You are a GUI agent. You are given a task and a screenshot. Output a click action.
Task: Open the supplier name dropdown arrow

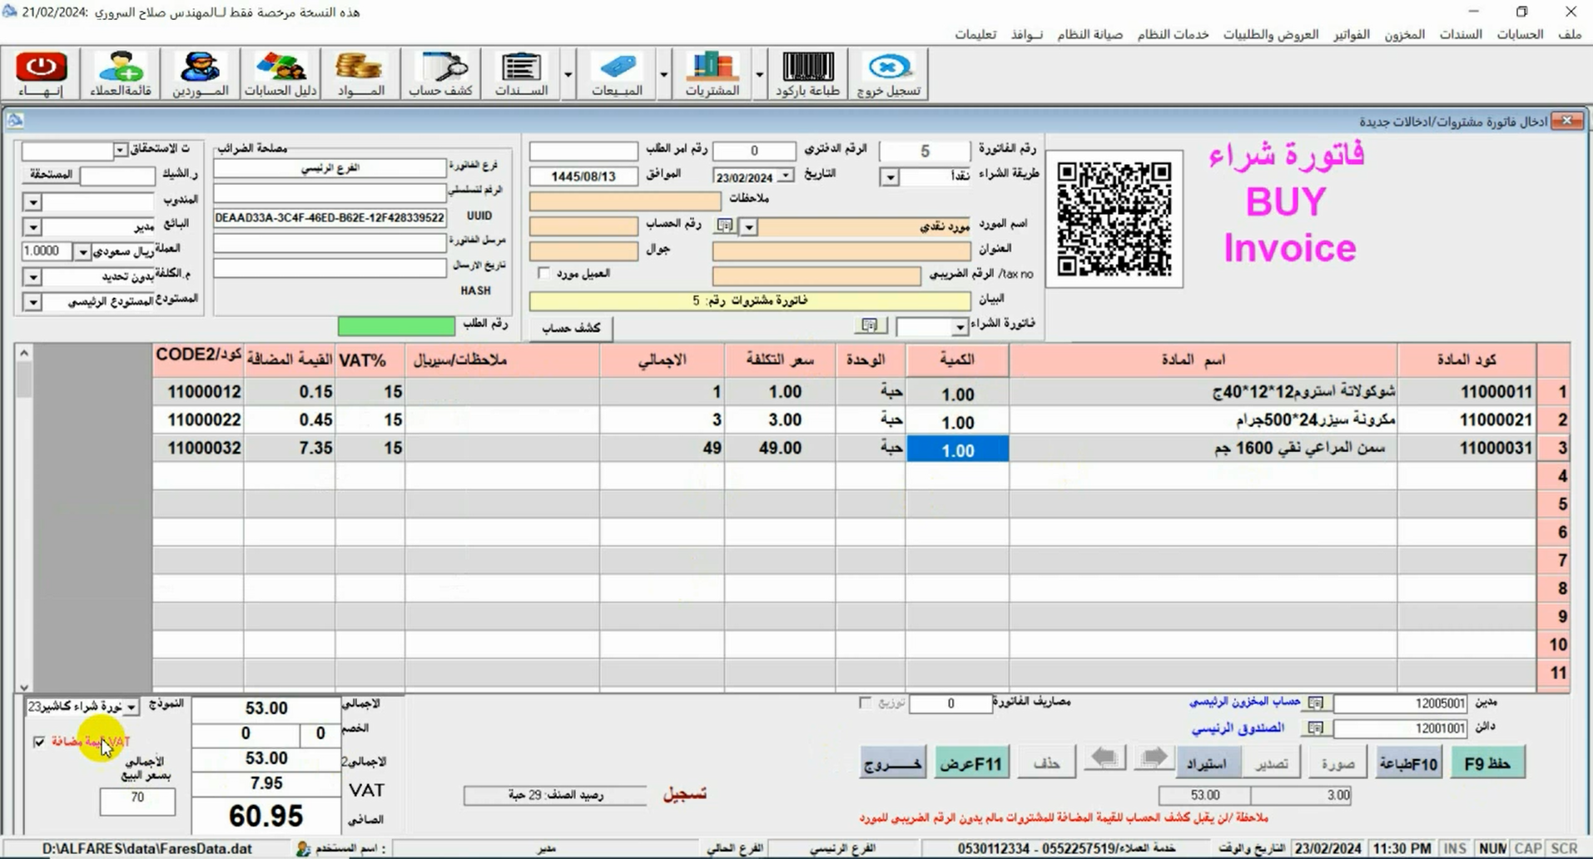749,226
